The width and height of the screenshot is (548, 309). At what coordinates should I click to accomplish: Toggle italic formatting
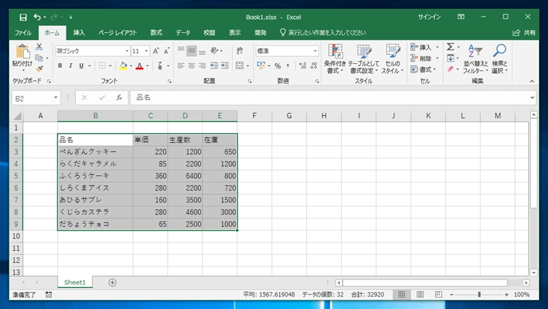[71, 66]
